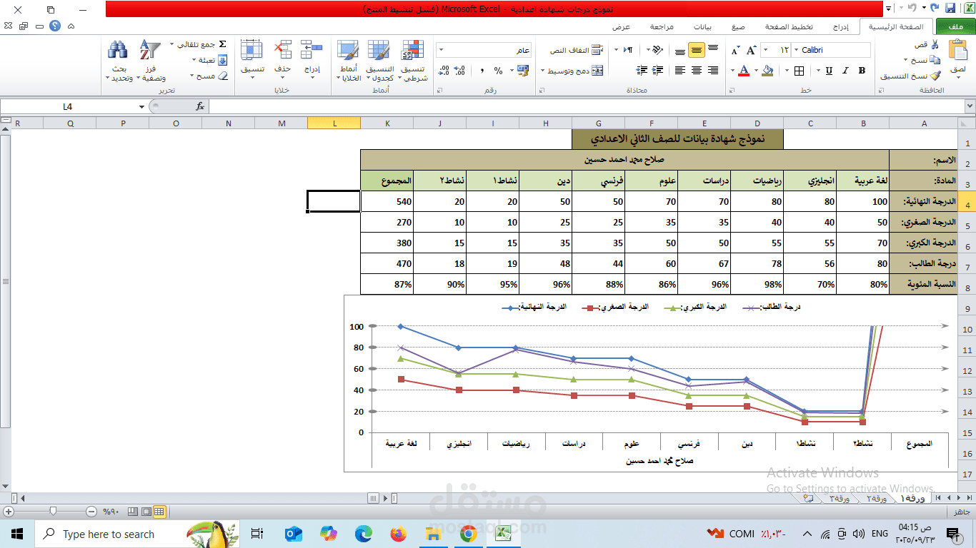
Task: Open the Calibri font name dropdown
Action: (796, 50)
